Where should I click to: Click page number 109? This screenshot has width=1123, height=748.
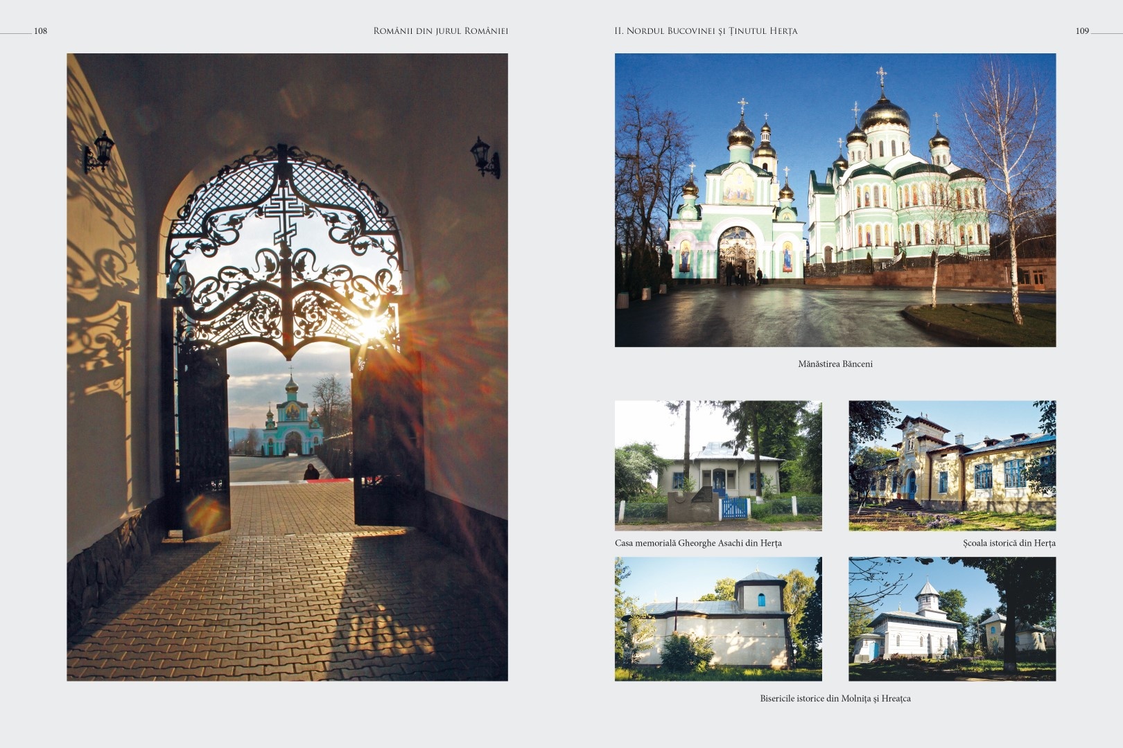pyautogui.click(x=1081, y=31)
